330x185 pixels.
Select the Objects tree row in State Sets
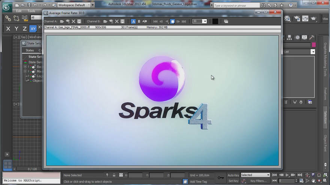pyautogui.click(x=34, y=81)
